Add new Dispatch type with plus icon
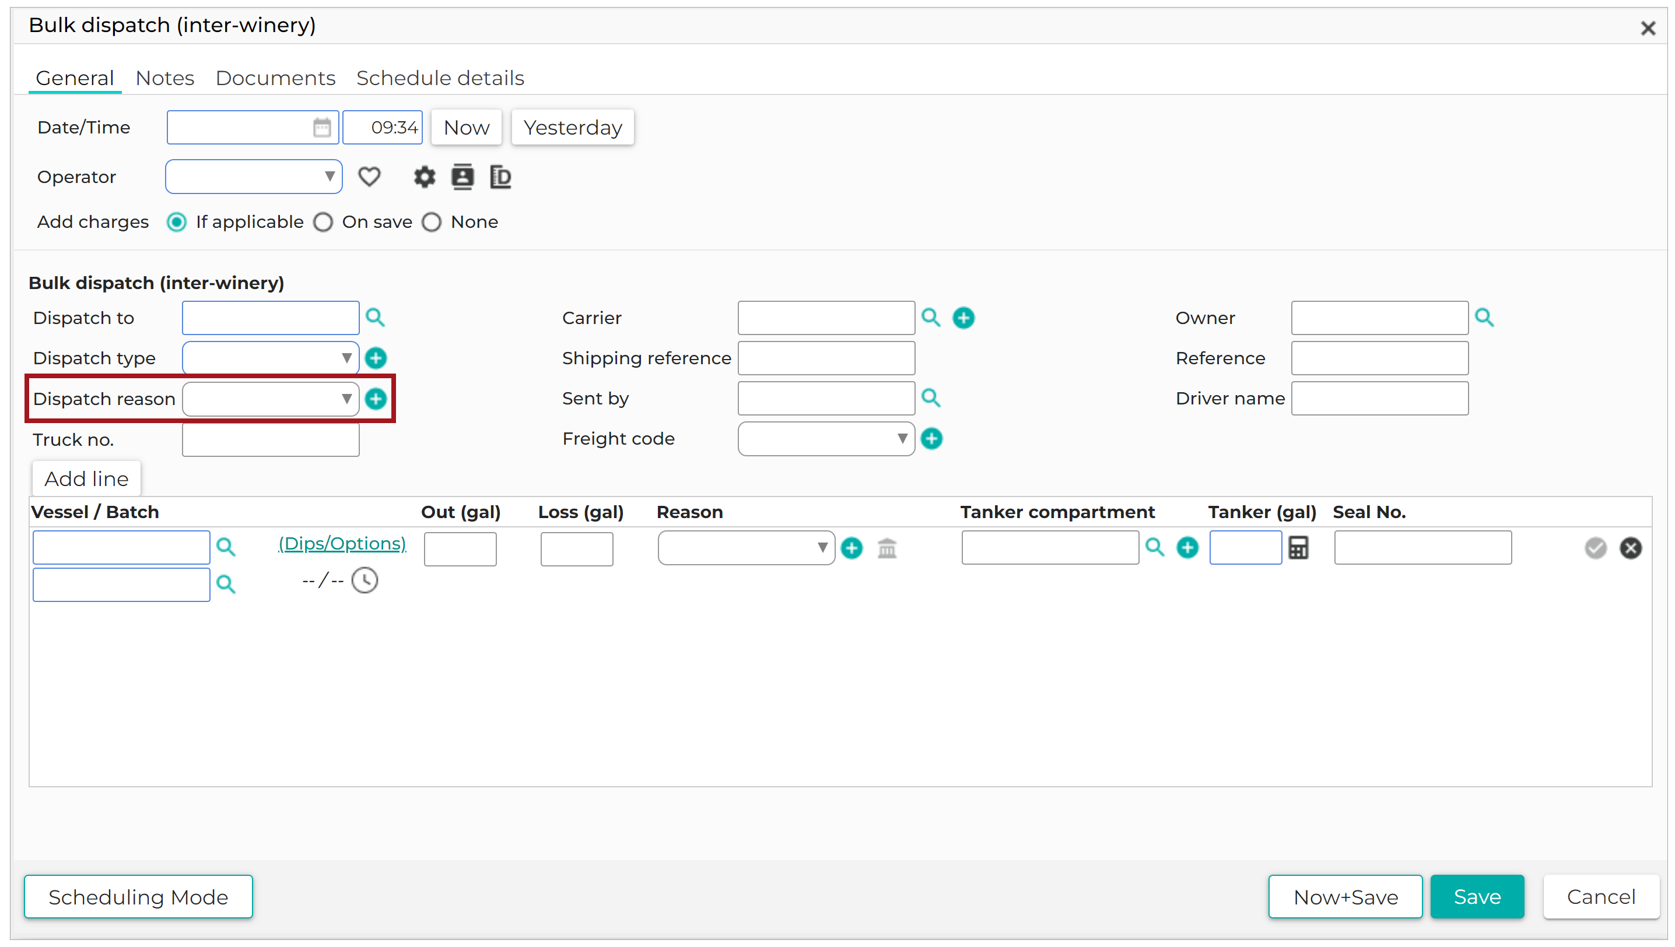 [x=376, y=358]
